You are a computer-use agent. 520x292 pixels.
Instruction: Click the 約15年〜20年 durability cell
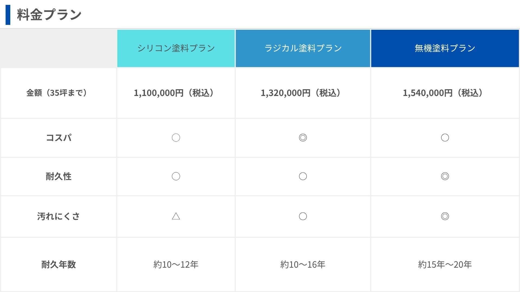tap(445, 264)
